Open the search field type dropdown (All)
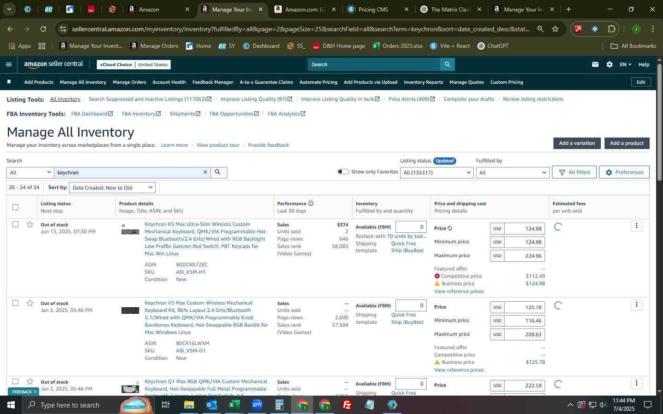The image size is (663, 414). (x=30, y=172)
